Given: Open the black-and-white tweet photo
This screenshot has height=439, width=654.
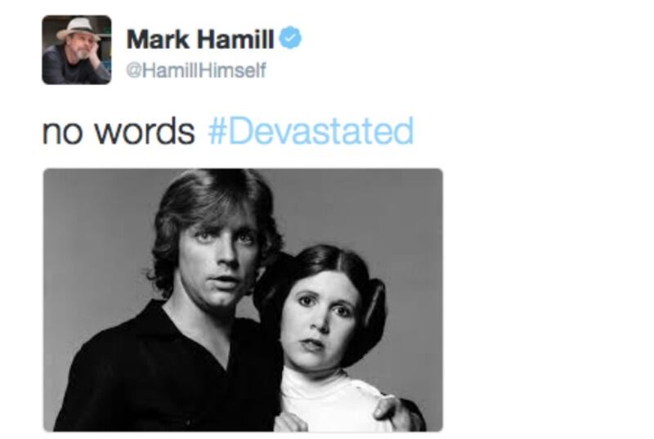Looking at the screenshot, I should tap(243, 300).
